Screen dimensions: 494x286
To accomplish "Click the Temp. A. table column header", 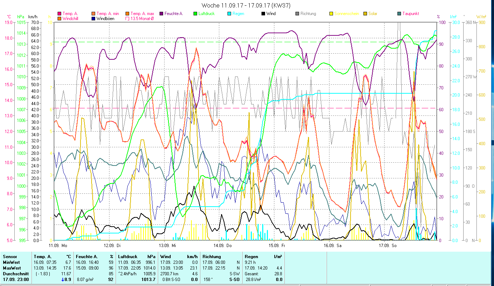I will pos(43,257).
